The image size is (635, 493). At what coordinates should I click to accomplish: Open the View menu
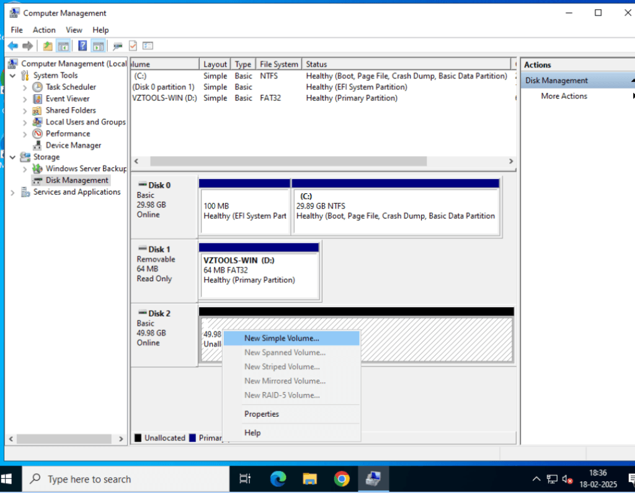[x=74, y=30]
